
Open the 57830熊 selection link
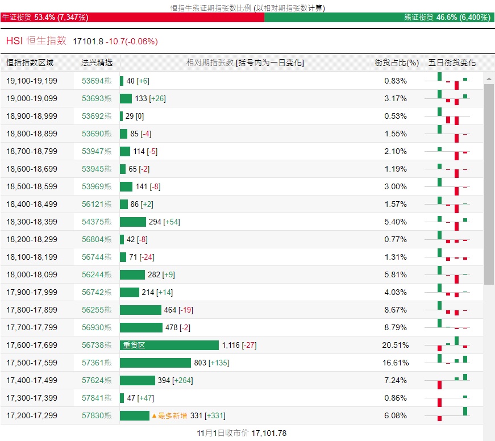pos(97,415)
